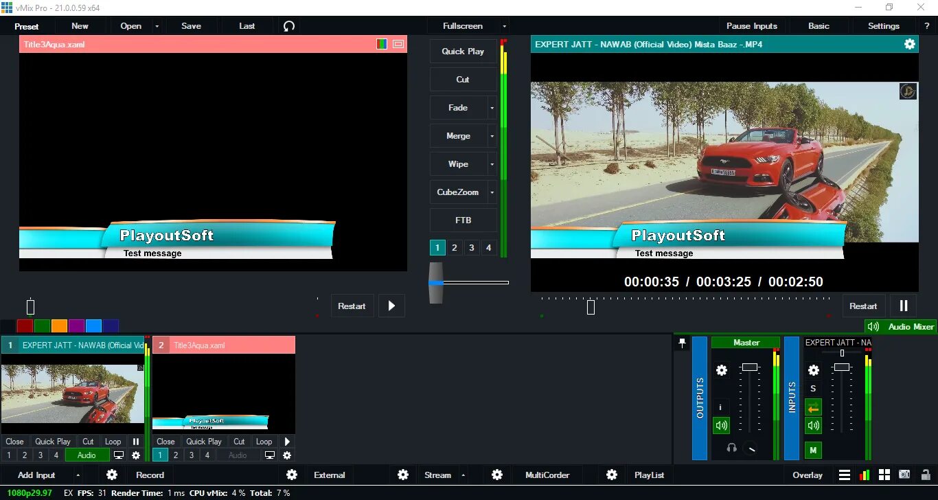This screenshot has width=938, height=500.
Task: Select the orange color swatch
Action: [59, 326]
